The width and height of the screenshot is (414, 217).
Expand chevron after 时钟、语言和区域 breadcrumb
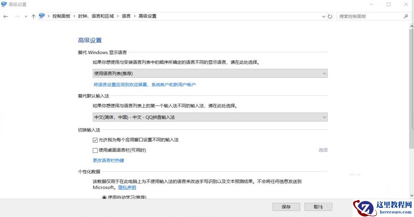point(118,16)
